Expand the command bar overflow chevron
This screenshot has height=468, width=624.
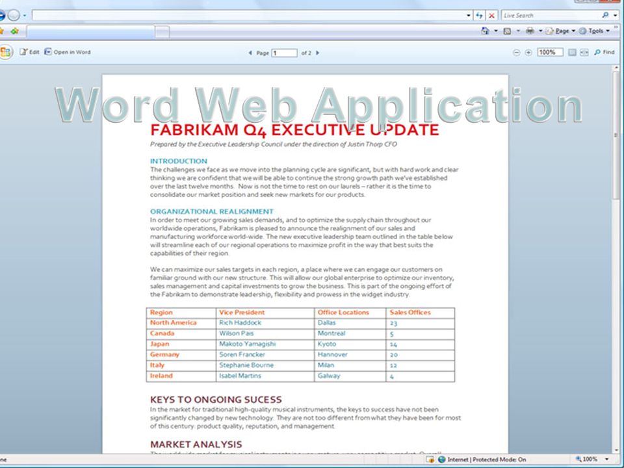tap(616, 27)
